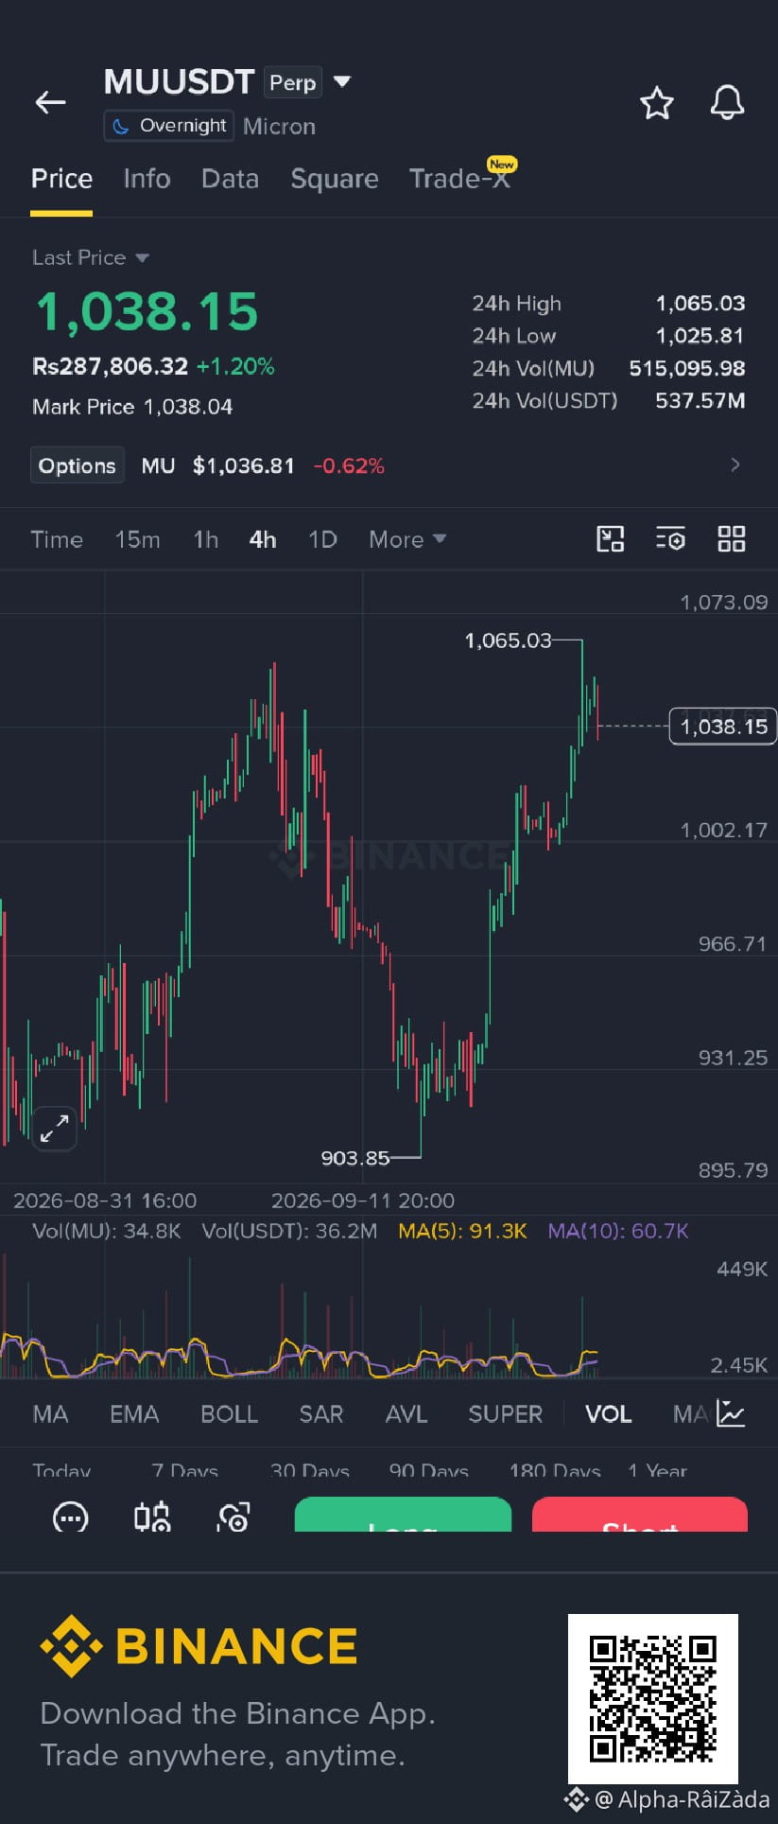The width and height of the screenshot is (778, 1824).
Task: Switch to the Info tab
Action: [147, 179]
